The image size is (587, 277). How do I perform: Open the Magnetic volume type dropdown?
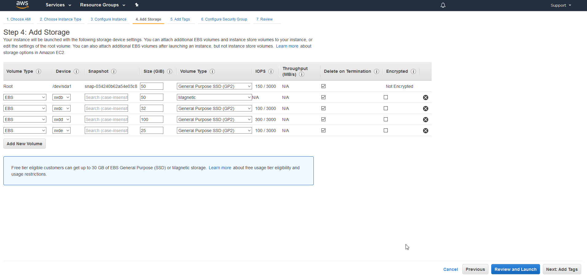click(x=214, y=97)
